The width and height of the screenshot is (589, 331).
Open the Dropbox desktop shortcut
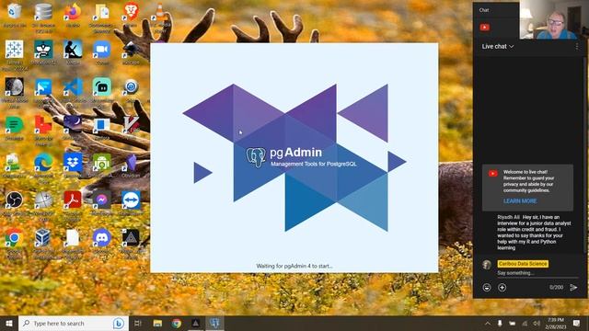(x=73, y=163)
